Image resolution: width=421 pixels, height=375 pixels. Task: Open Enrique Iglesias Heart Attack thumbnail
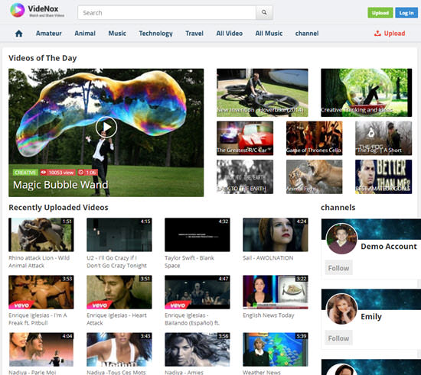[x=119, y=292]
